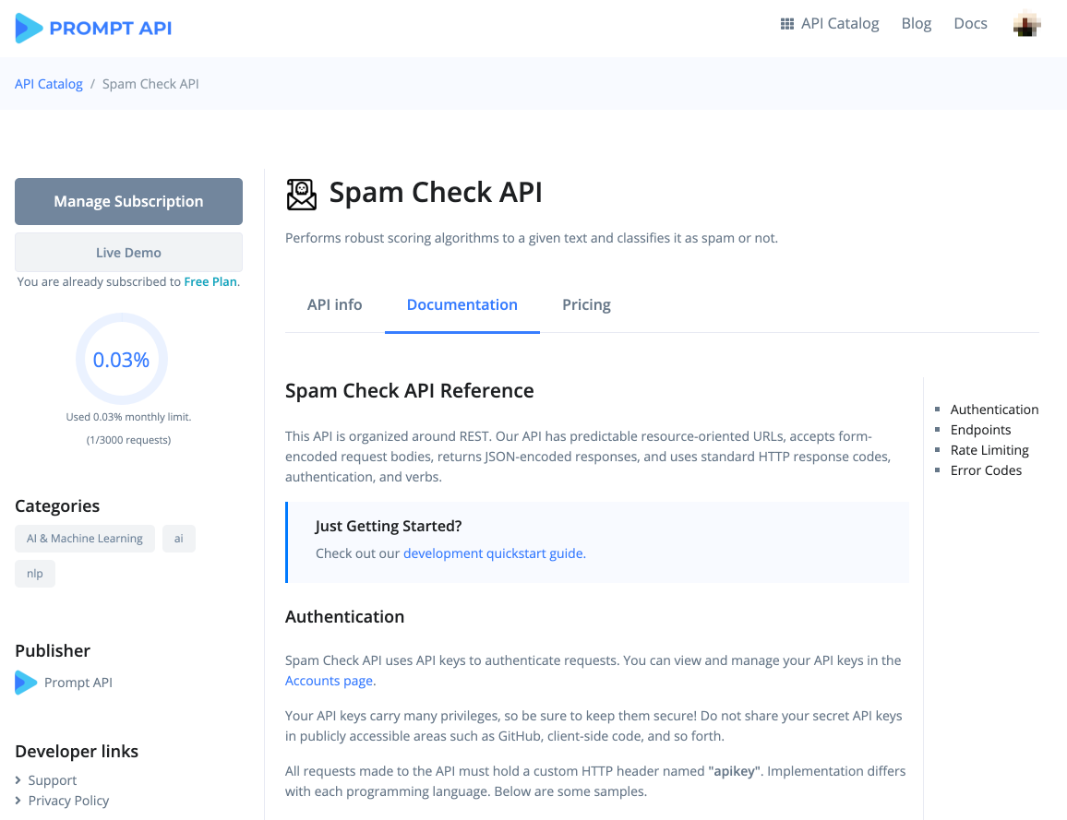Switch to the API info tab
This screenshot has height=820, width=1067.
pos(334,304)
